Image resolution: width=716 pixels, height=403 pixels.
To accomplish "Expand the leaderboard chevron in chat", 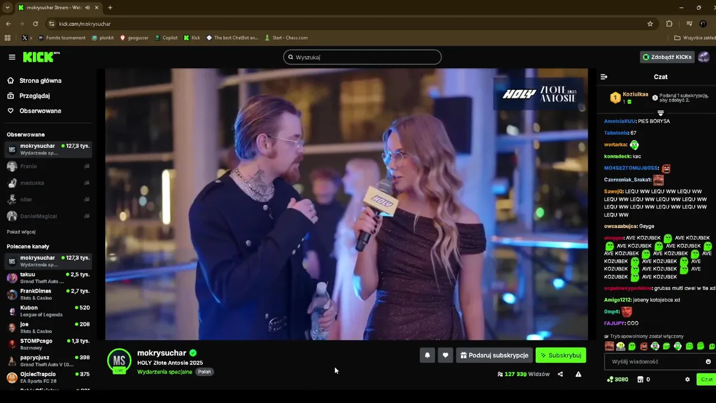I will point(660,113).
